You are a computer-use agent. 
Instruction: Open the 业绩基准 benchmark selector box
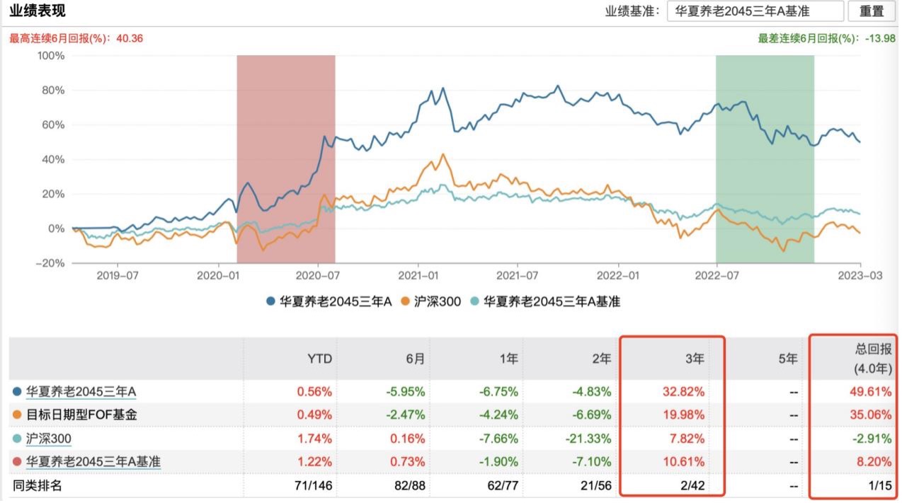tap(755, 11)
